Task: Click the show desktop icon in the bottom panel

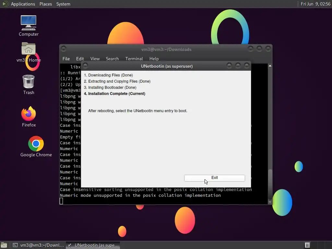Action: 4,245
